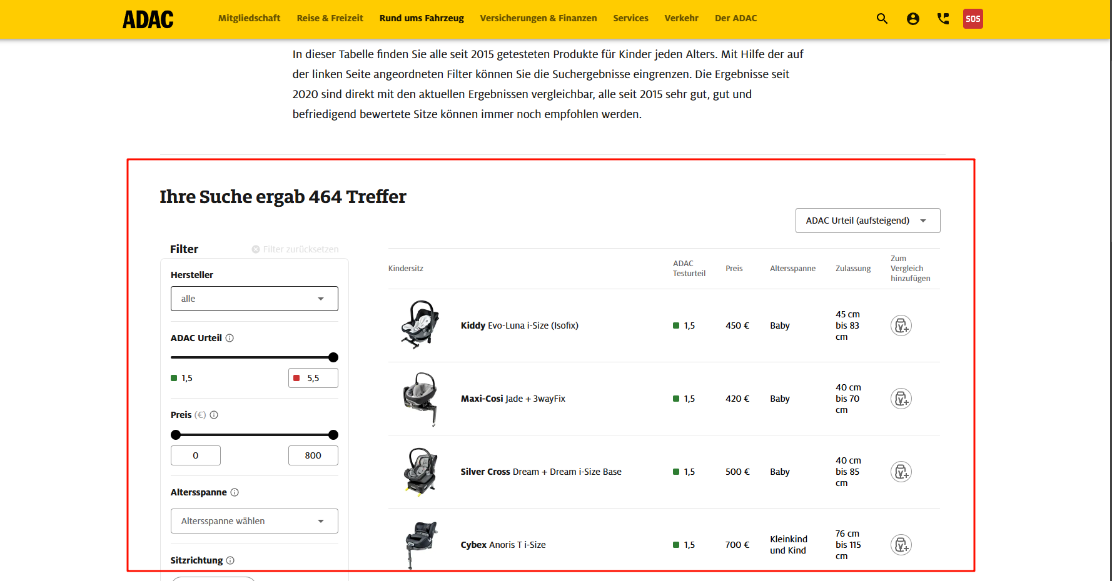Image resolution: width=1112 pixels, height=581 pixels.
Task: Add Kiddy Evo-Luna to comparison
Action: coord(901,325)
